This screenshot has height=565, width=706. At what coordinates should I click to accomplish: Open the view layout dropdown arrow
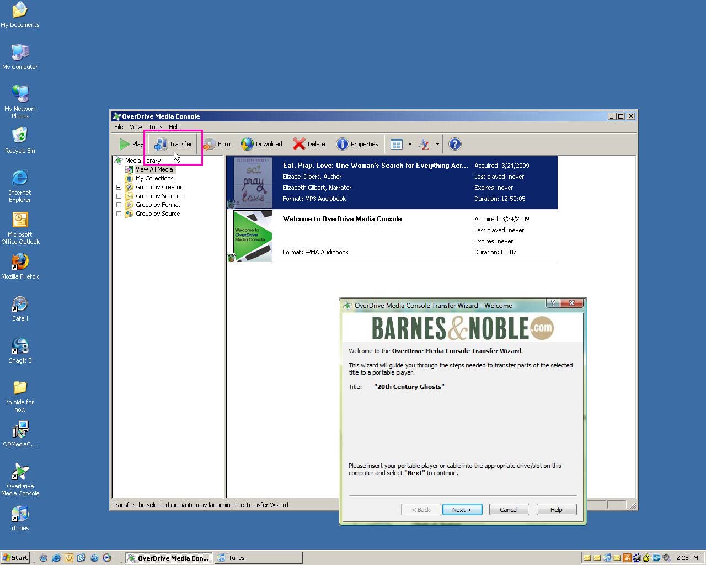coord(410,144)
